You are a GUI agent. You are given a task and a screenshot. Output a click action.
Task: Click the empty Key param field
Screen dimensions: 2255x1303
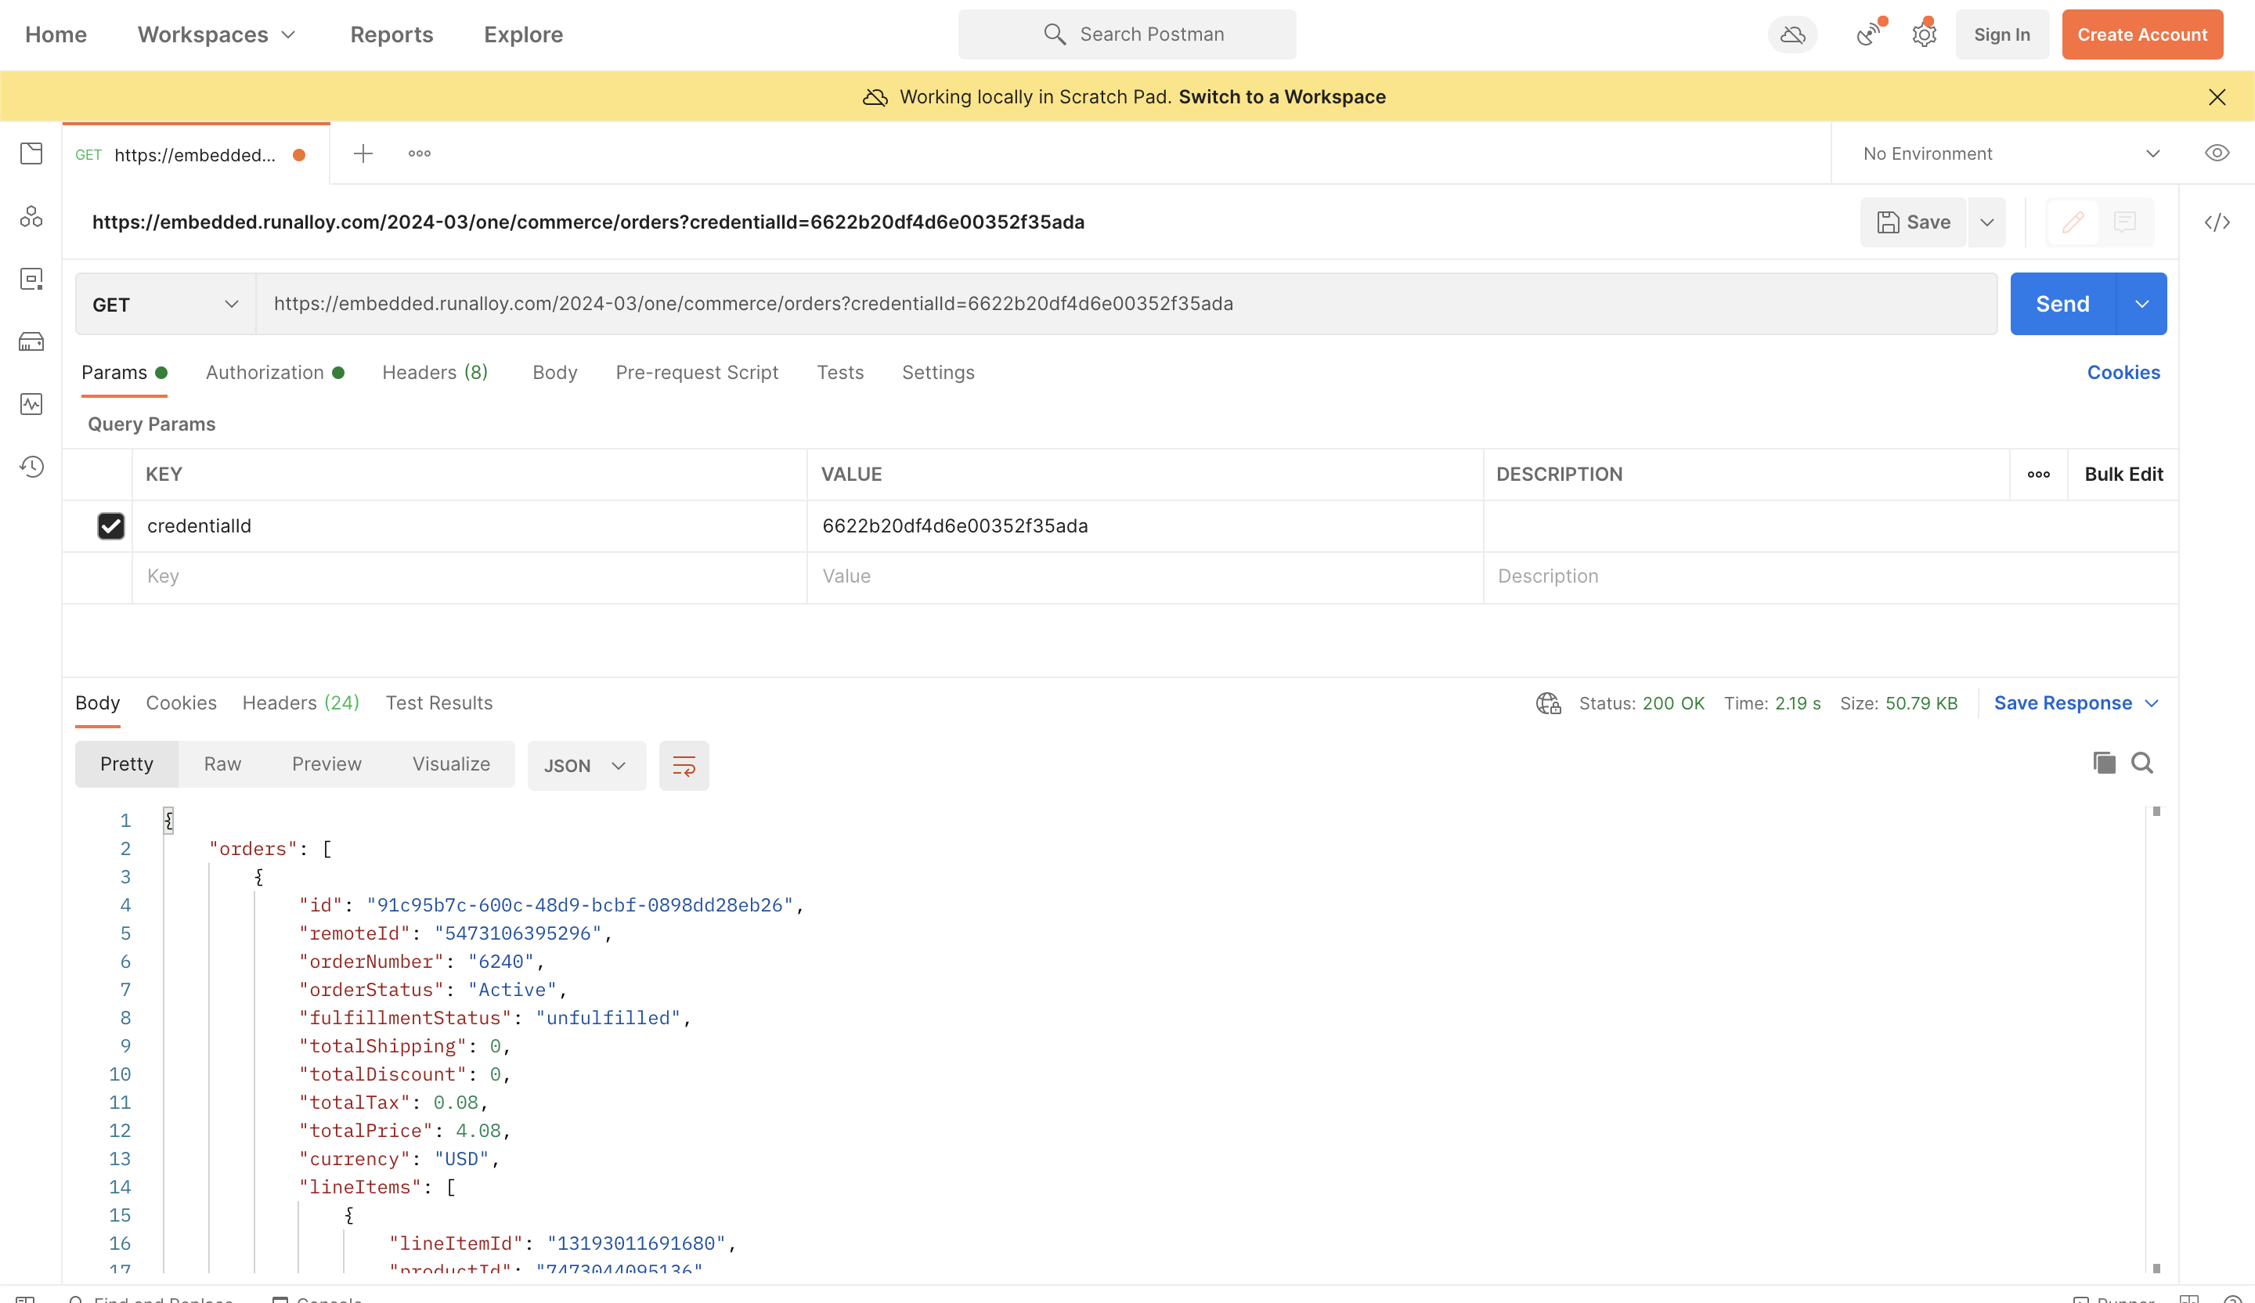point(470,577)
